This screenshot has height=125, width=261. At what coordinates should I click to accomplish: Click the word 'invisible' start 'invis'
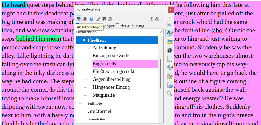(x=68, y=98)
